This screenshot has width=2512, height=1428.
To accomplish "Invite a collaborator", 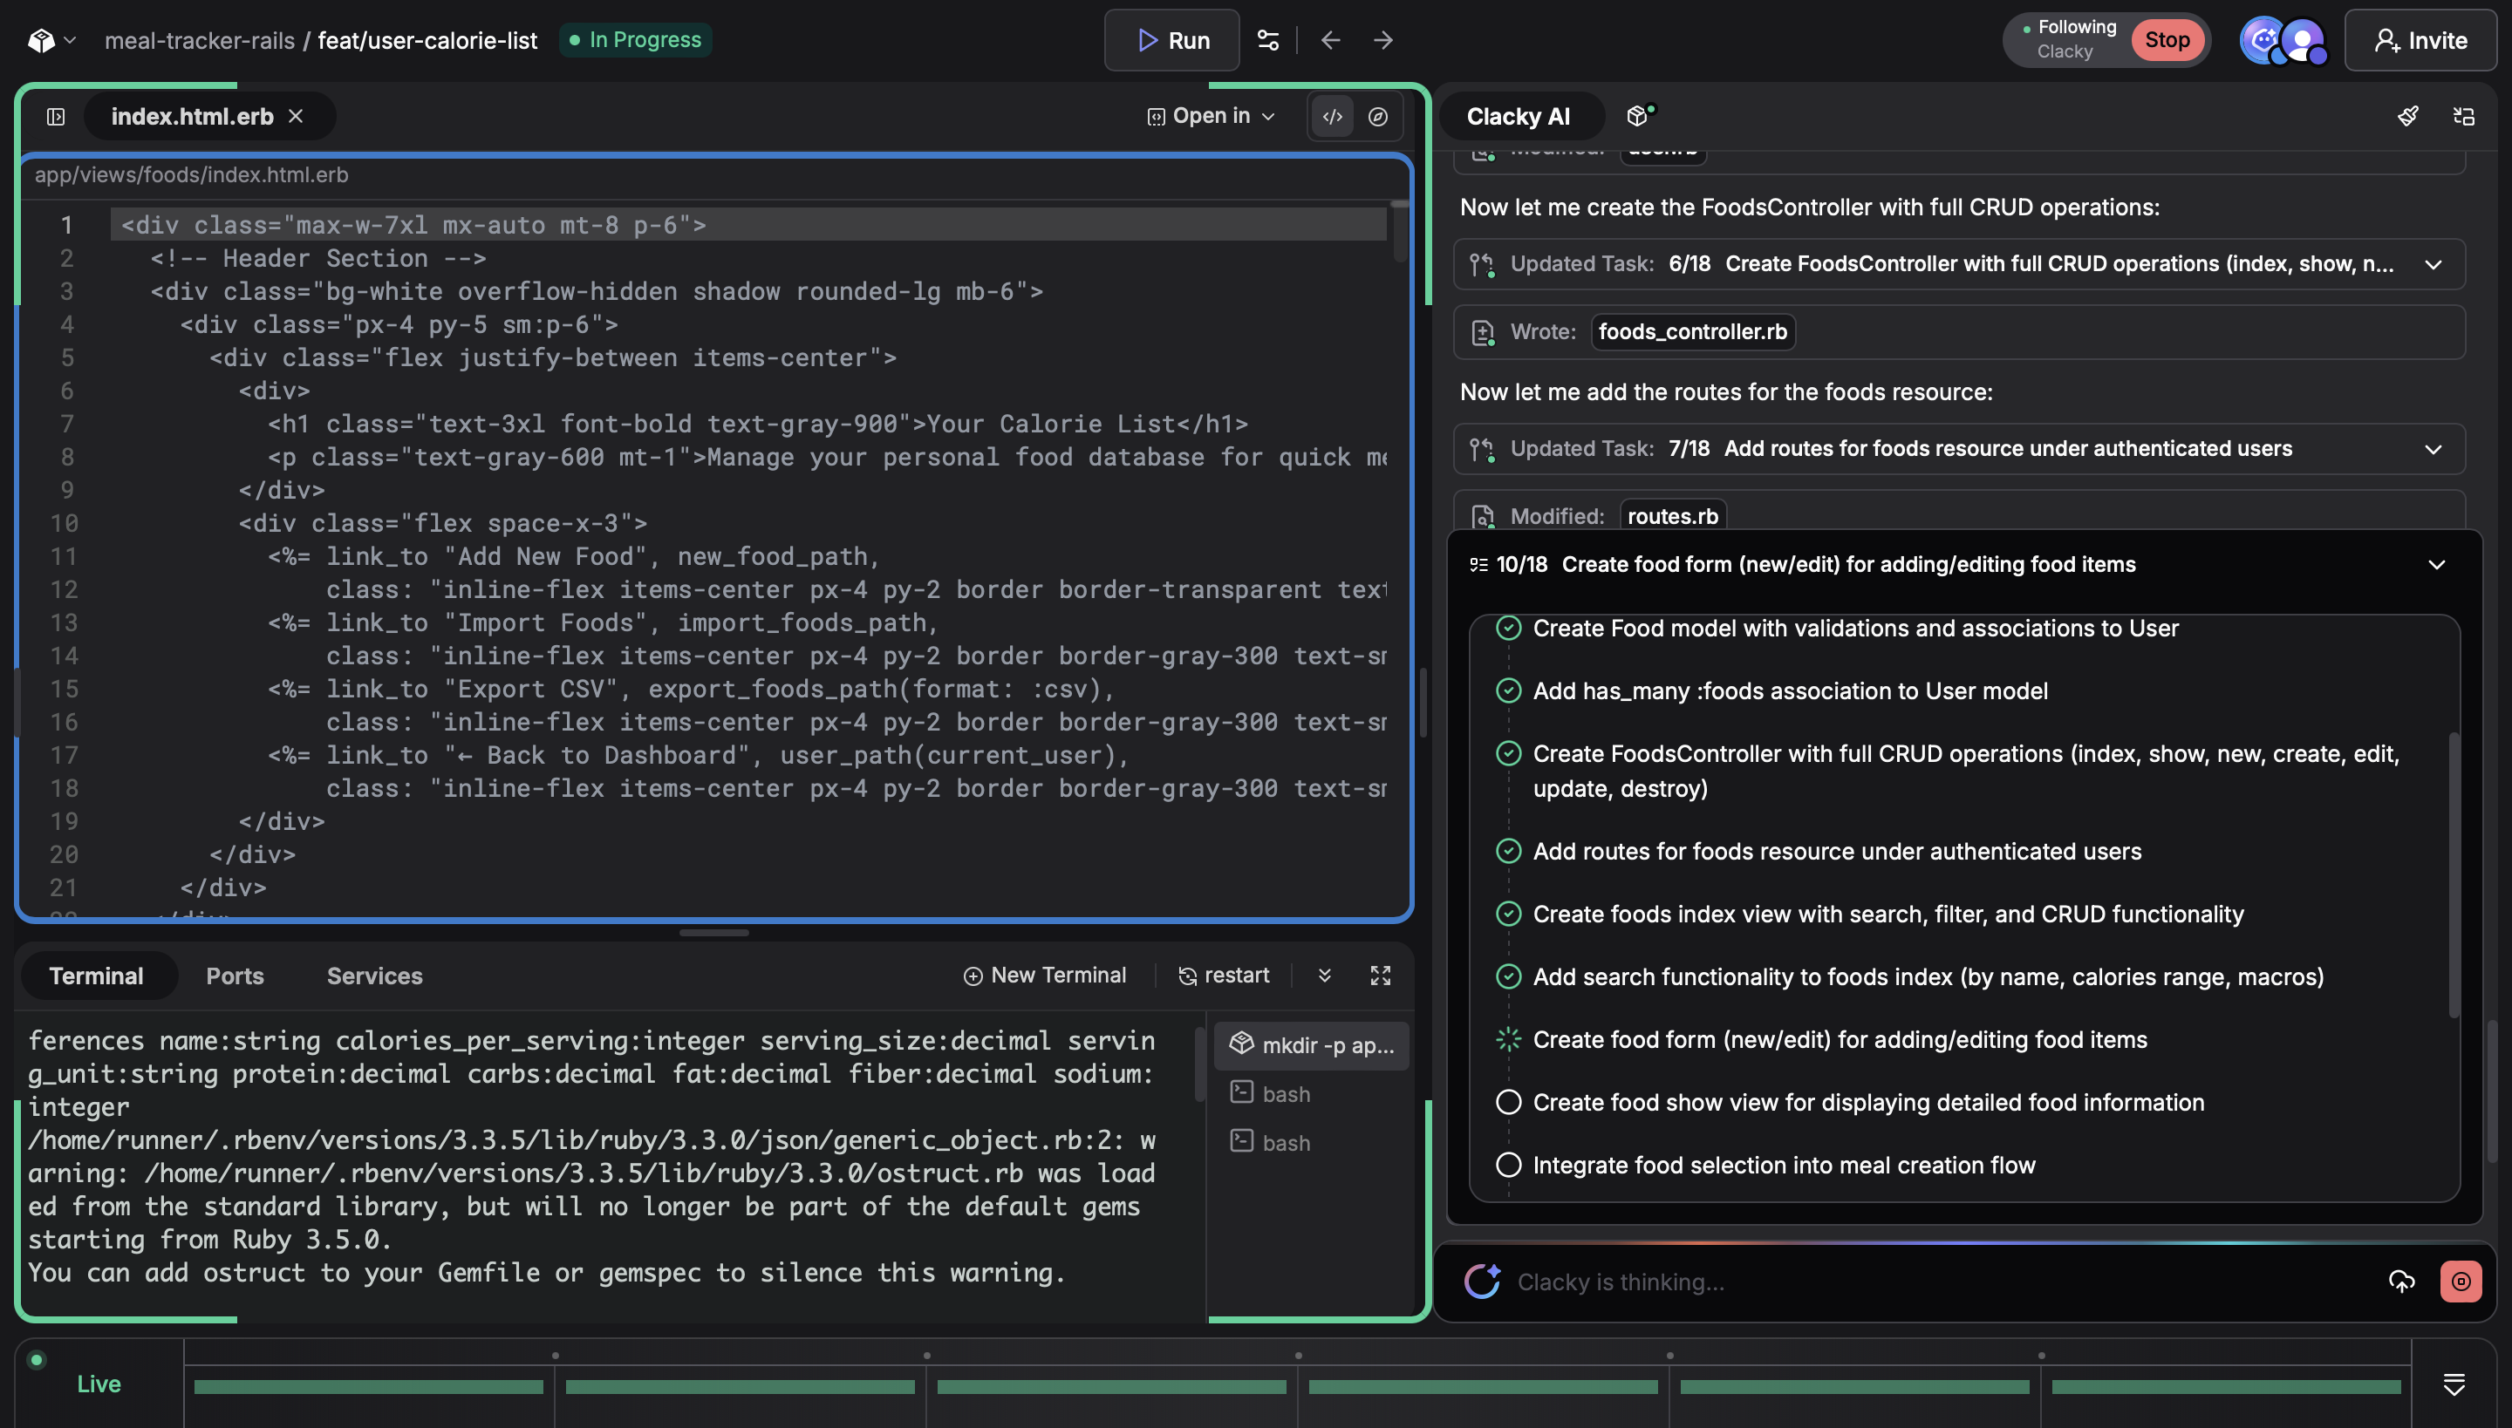I will click(2420, 40).
